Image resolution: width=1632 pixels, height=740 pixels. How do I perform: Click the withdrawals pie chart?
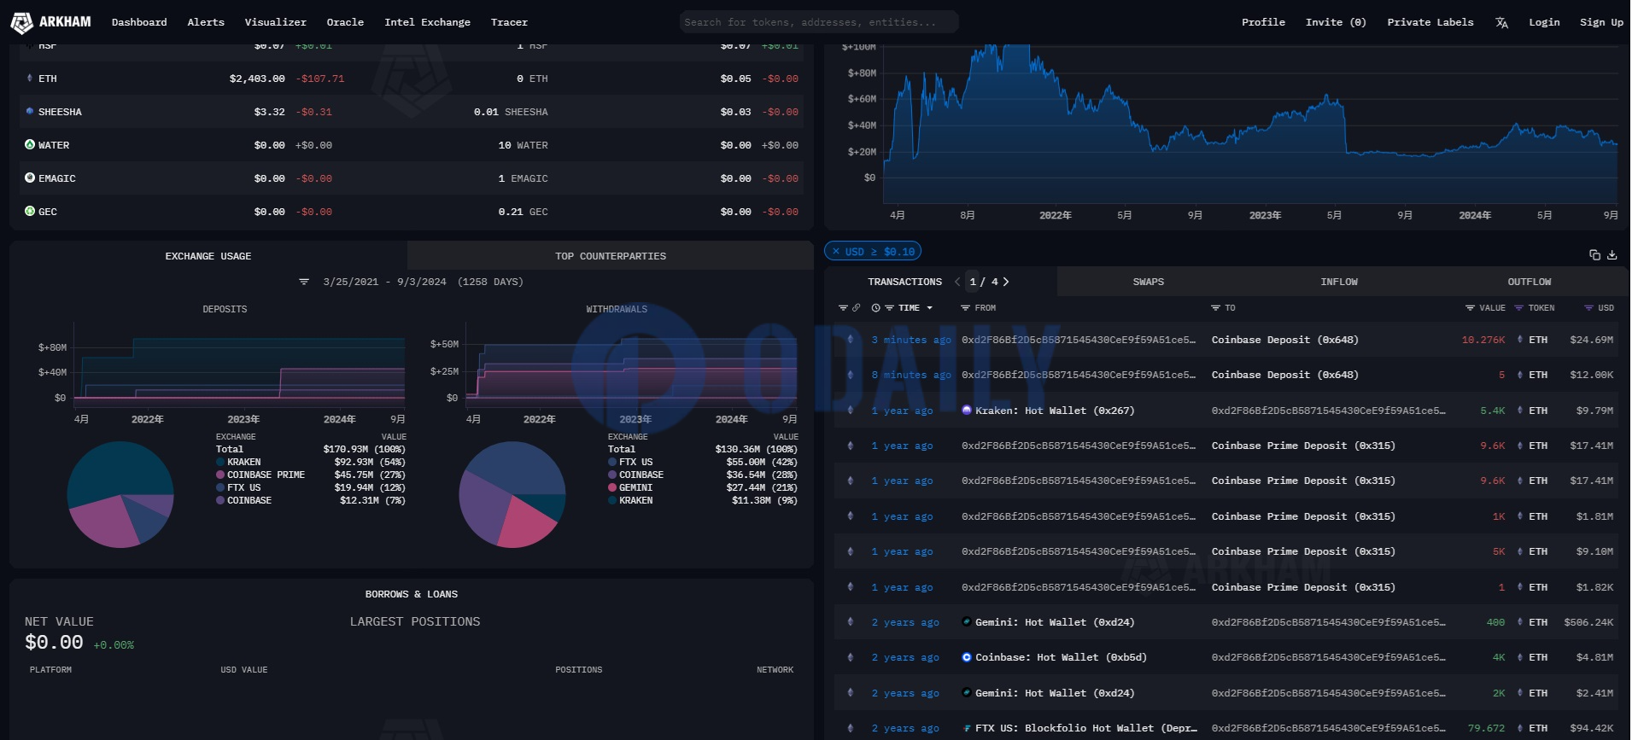(x=512, y=494)
